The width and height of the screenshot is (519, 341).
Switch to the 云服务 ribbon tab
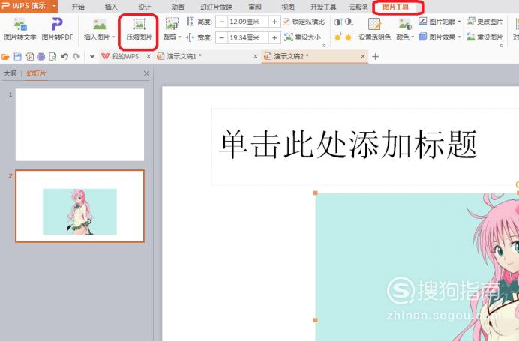(x=358, y=7)
